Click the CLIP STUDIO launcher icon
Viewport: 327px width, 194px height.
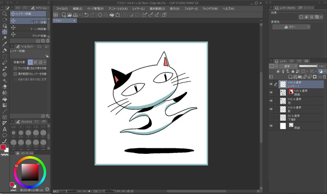[56, 15]
